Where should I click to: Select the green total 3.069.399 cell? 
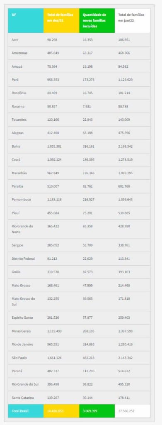(x=97, y=411)
